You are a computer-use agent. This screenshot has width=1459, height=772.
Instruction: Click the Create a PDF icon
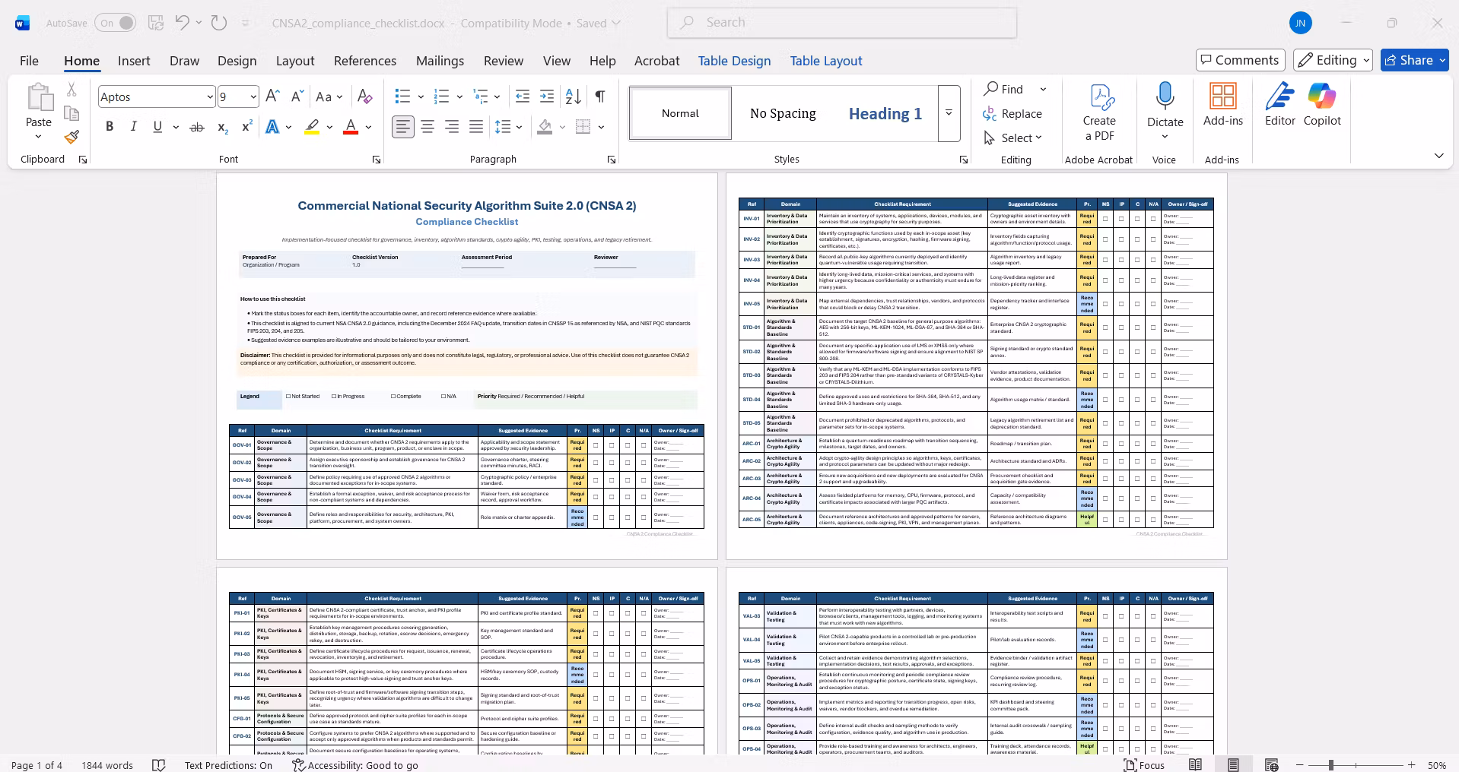(x=1099, y=112)
